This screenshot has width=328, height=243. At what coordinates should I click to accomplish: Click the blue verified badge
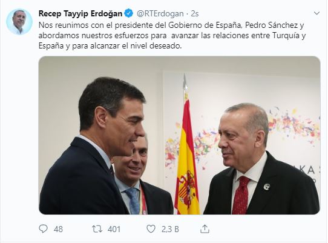129,13
